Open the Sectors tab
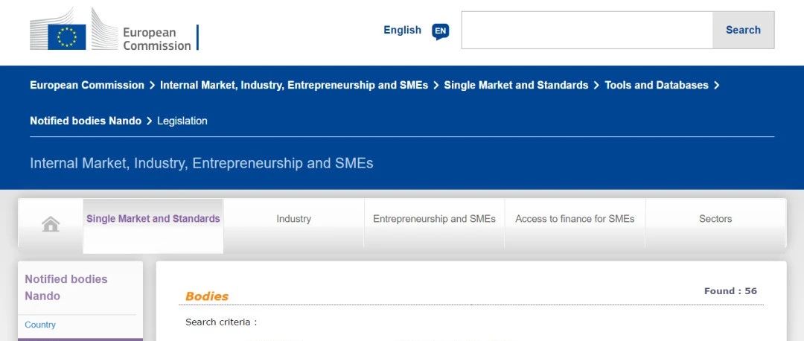This screenshot has width=804, height=341. click(715, 219)
